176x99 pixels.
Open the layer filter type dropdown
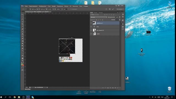[95, 15]
